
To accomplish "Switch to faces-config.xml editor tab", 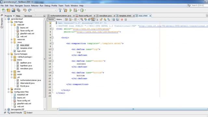I will tap(85, 16).
